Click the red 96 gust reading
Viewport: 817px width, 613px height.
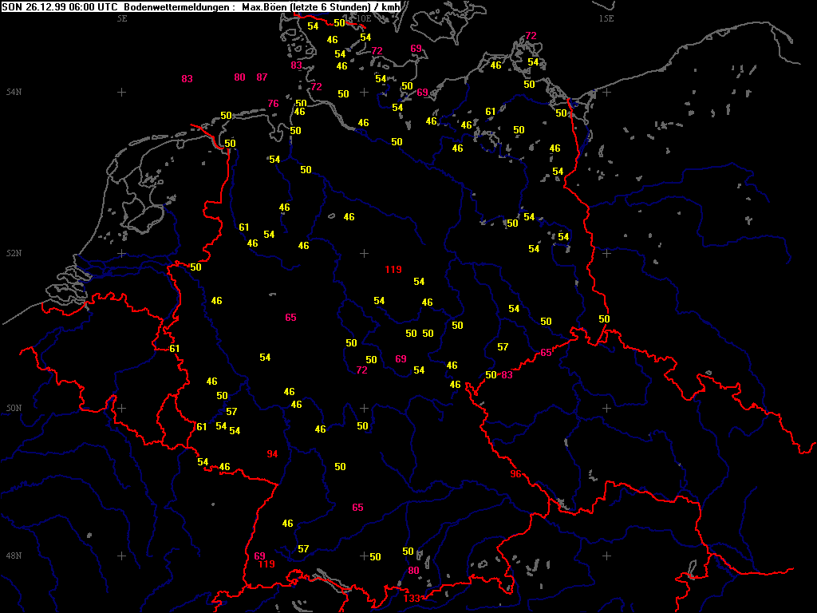tap(515, 474)
